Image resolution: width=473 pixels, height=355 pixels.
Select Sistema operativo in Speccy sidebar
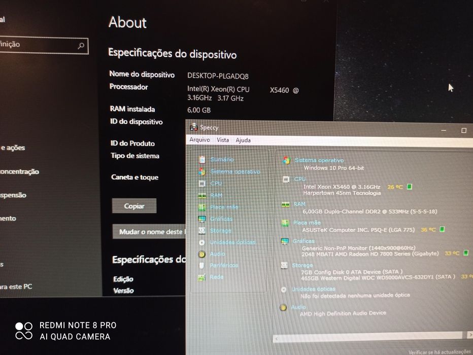(235, 171)
